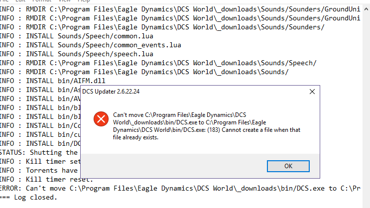Click the scrollbar up arrow
The image size is (370, 208).
[366, 9]
